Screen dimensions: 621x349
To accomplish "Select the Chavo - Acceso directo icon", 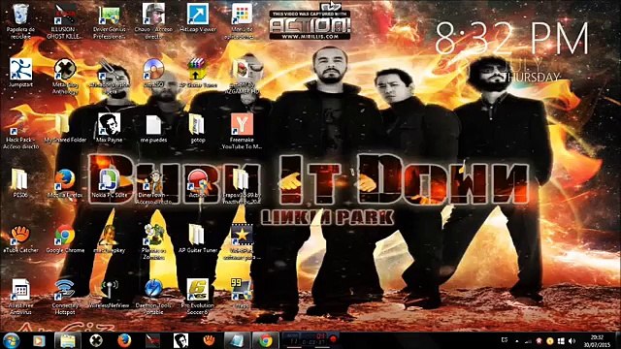I will pos(153,21).
